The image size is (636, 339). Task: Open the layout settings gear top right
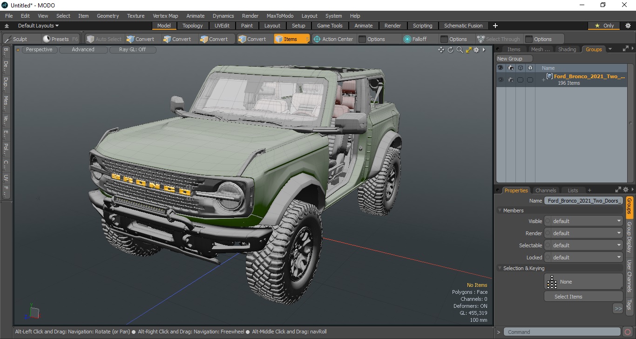628,26
